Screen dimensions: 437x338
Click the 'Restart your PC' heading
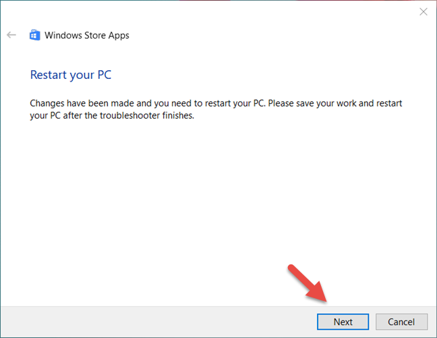pos(71,75)
